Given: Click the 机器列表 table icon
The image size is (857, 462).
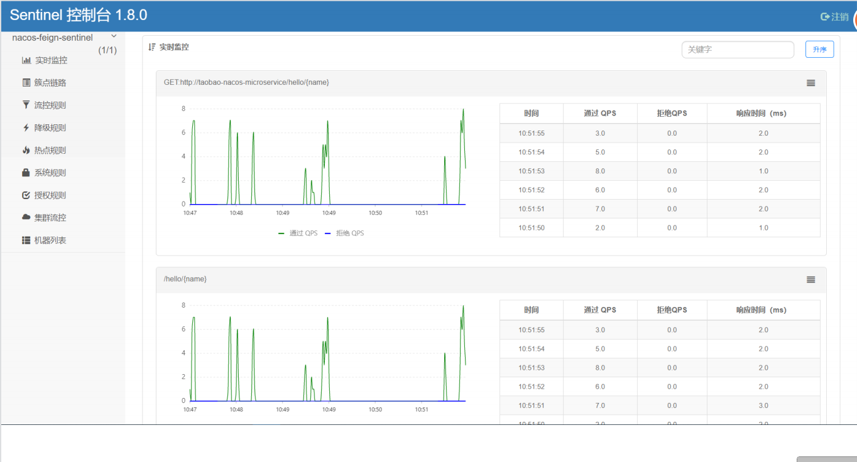Looking at the screenshot, I should (x=26, y=240).
